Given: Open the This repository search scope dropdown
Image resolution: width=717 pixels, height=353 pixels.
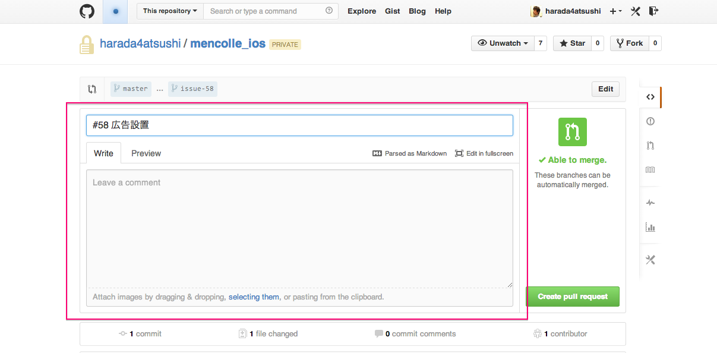Looking at the screenshot, I should point(169,11).
